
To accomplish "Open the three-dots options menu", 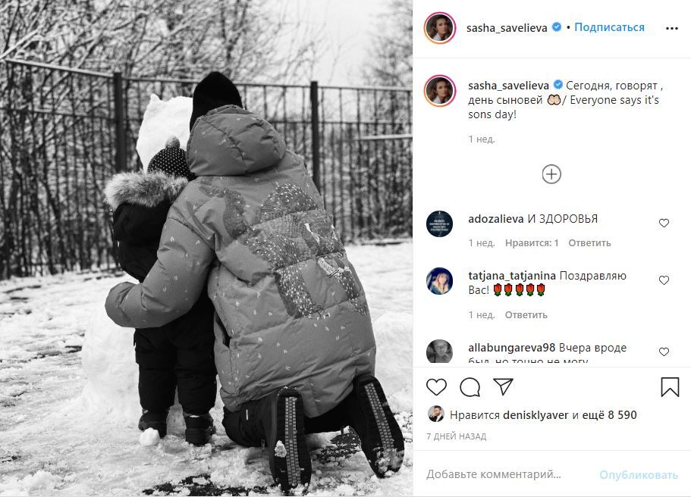I will 671,28.
